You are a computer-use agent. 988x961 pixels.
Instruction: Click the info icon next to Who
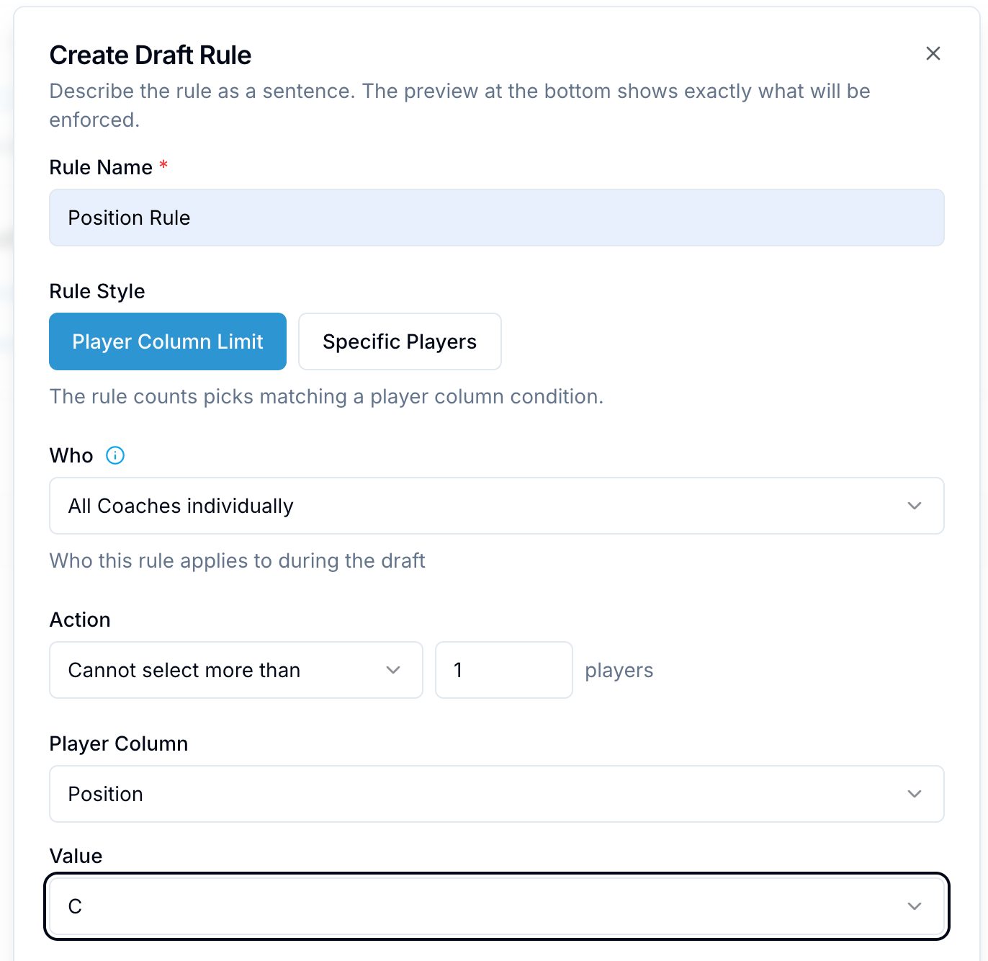pyautogui.click(x=115, y=455)
